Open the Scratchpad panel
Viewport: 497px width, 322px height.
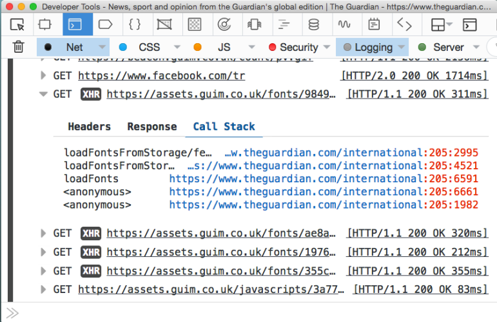(x=374, y=24)
